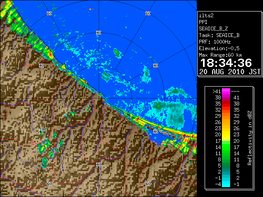
Task: Click the scan time "18:34:36"
Action: click(x=226, y=63)
